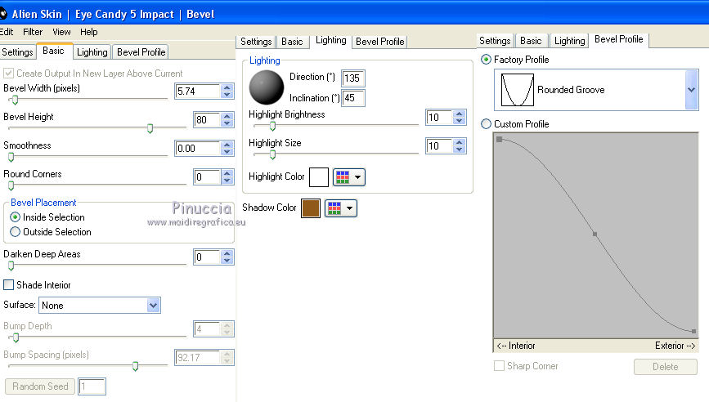Click the Inclination degrees input field

(x=352, y=98)
